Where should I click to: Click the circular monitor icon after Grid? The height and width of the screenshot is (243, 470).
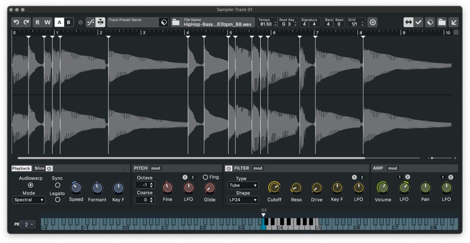372,22
